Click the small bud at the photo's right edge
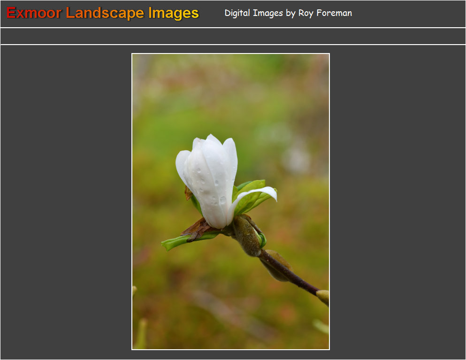The height and width of the screenshot is (360, 466). [323, 297]
